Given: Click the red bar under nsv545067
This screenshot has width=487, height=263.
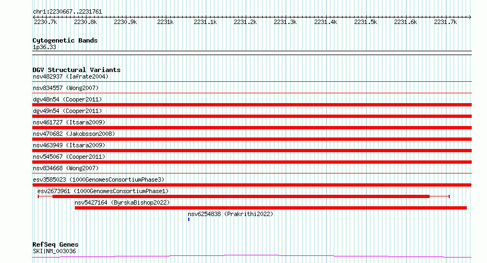Looking at the screenshot, I should [252, 162].
